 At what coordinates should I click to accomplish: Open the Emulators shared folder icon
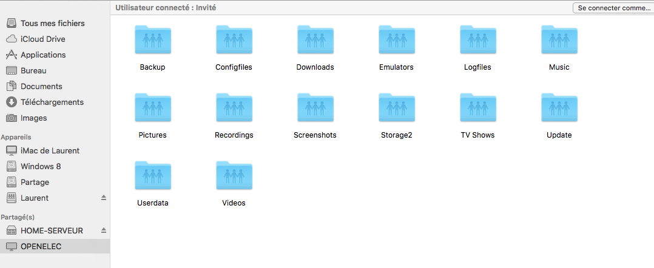[x=397, y=39]
